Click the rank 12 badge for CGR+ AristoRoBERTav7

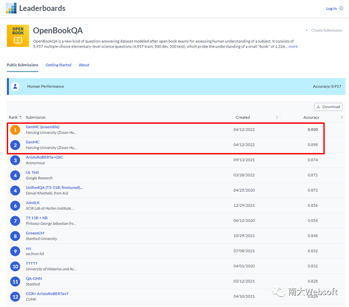[15, 296]
